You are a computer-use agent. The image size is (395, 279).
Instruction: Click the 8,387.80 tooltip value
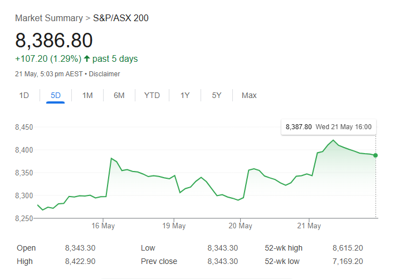[x=299, y=126]
